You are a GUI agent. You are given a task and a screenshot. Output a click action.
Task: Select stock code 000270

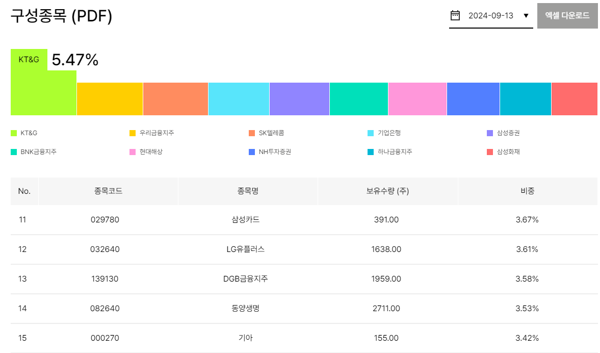pos(105,338)
